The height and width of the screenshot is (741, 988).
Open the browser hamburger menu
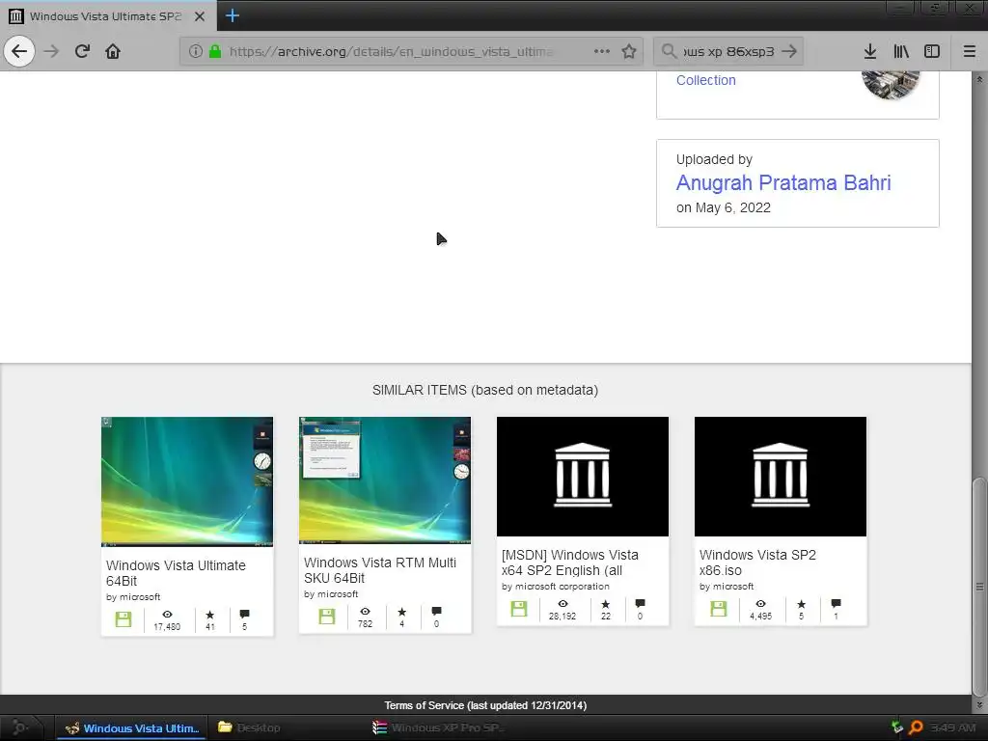pyautogui.click(x=970, y=51)
